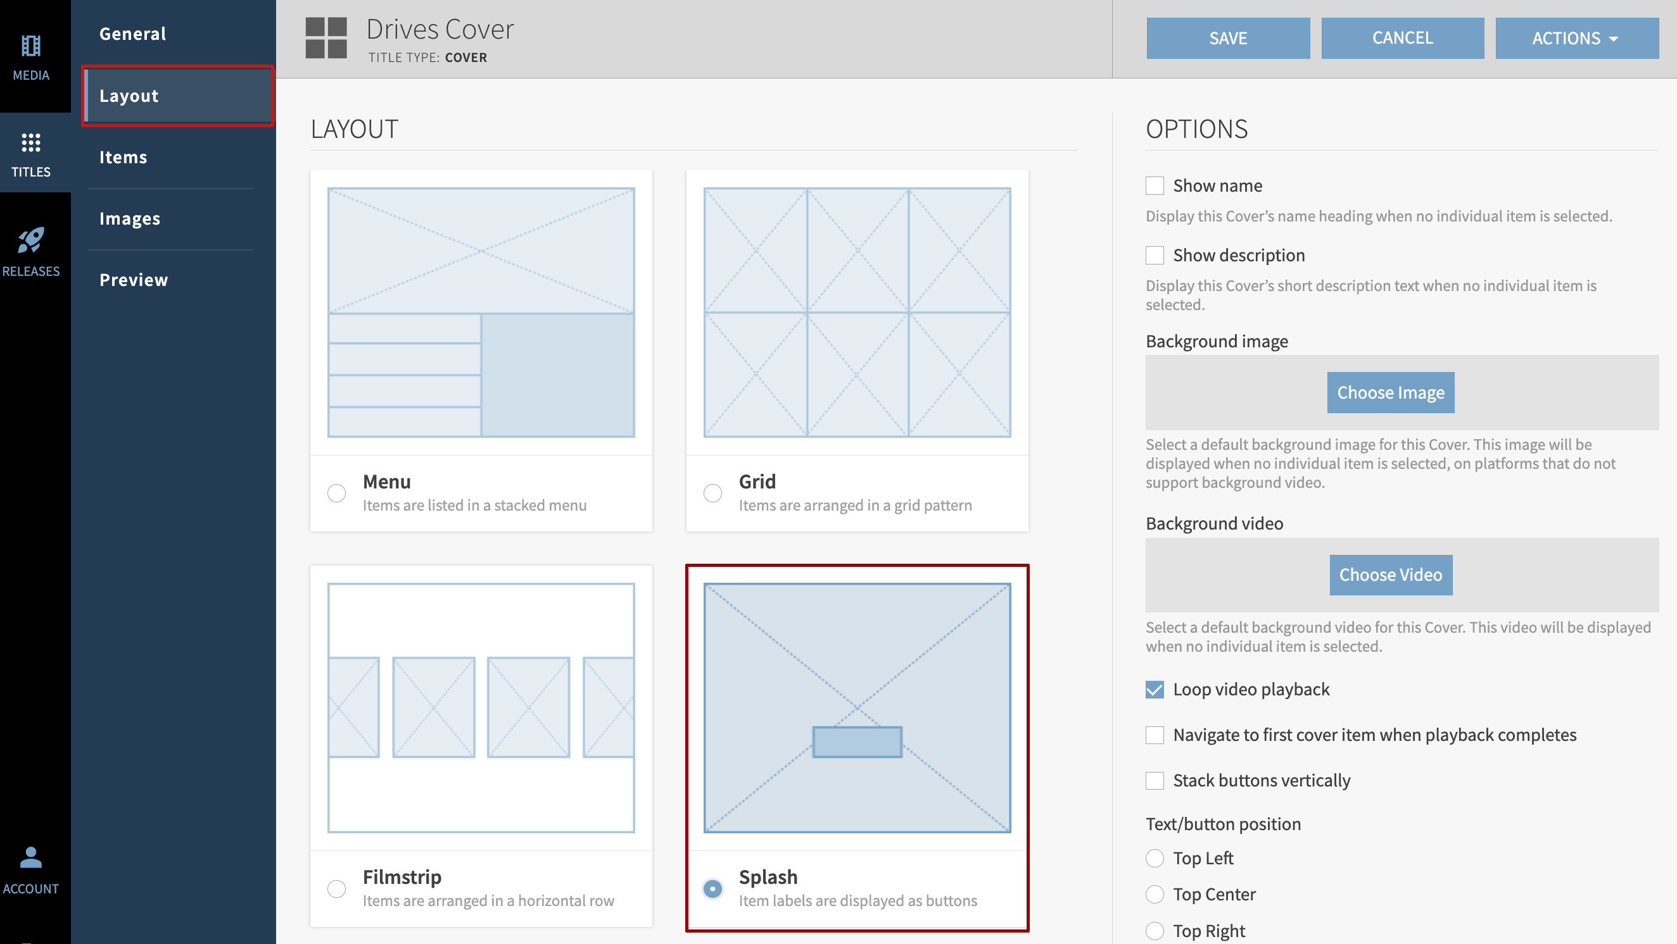Open Releases via the rocket icon

click(30, 240)
